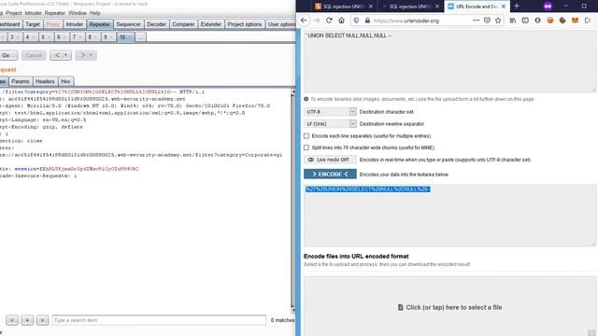The image size is (598, 336).
Task: Go to previous search match in Burp
Action: pyautogui.click(x=12, y=320)
